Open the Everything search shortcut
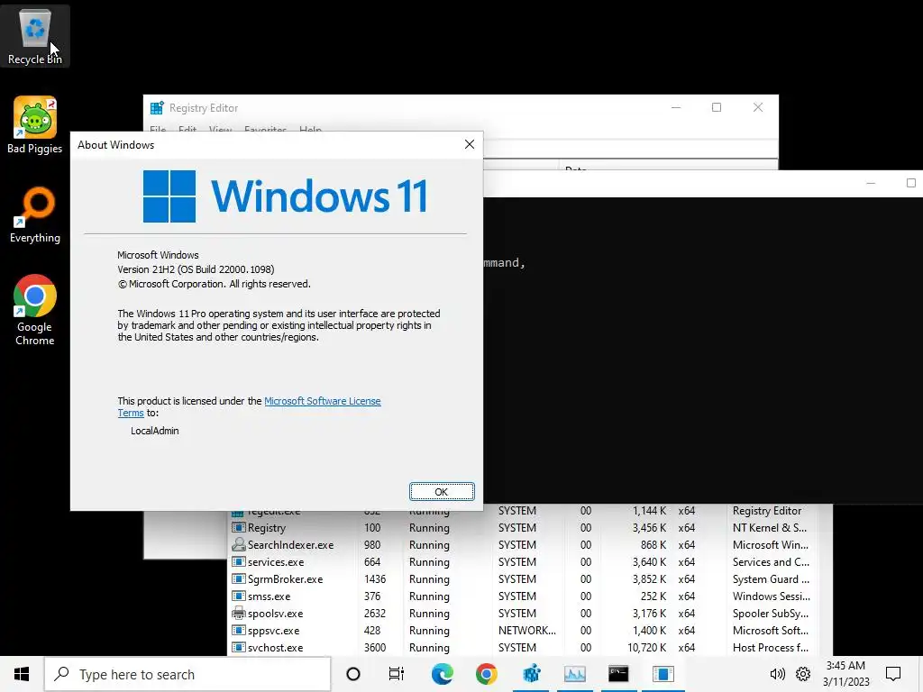Screen dimensions: 923x692 click(x=35, y=214)
